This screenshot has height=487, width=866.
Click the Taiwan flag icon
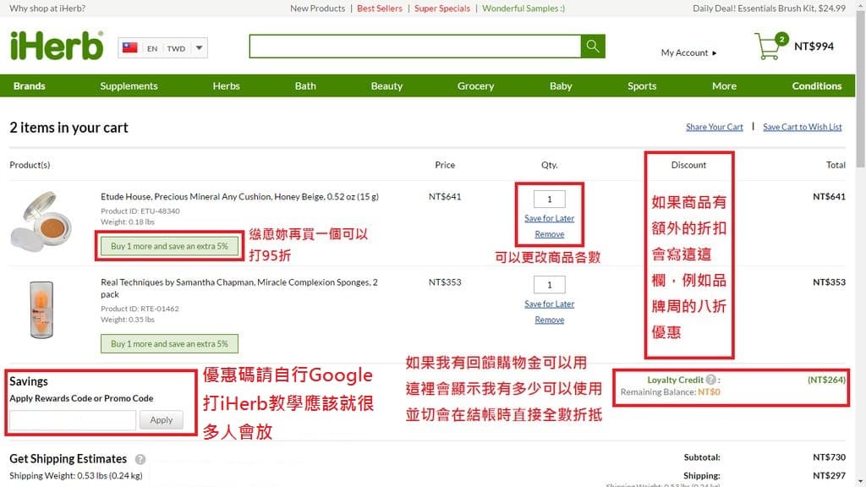(129, 47)
